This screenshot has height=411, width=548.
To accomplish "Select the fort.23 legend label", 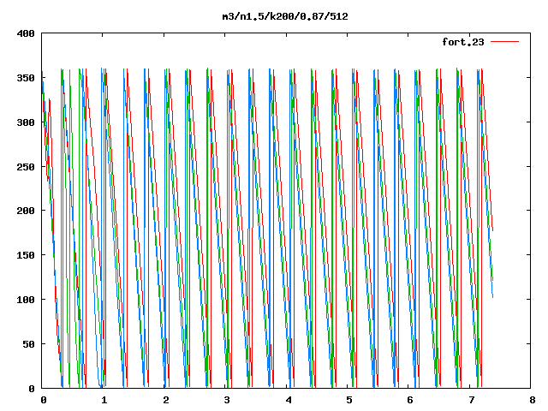I will coord(463,42).
